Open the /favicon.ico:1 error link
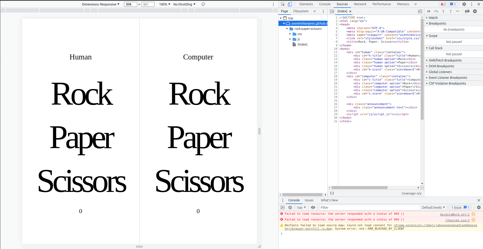This screenshot has width=483, height=249. pos(457,220)
